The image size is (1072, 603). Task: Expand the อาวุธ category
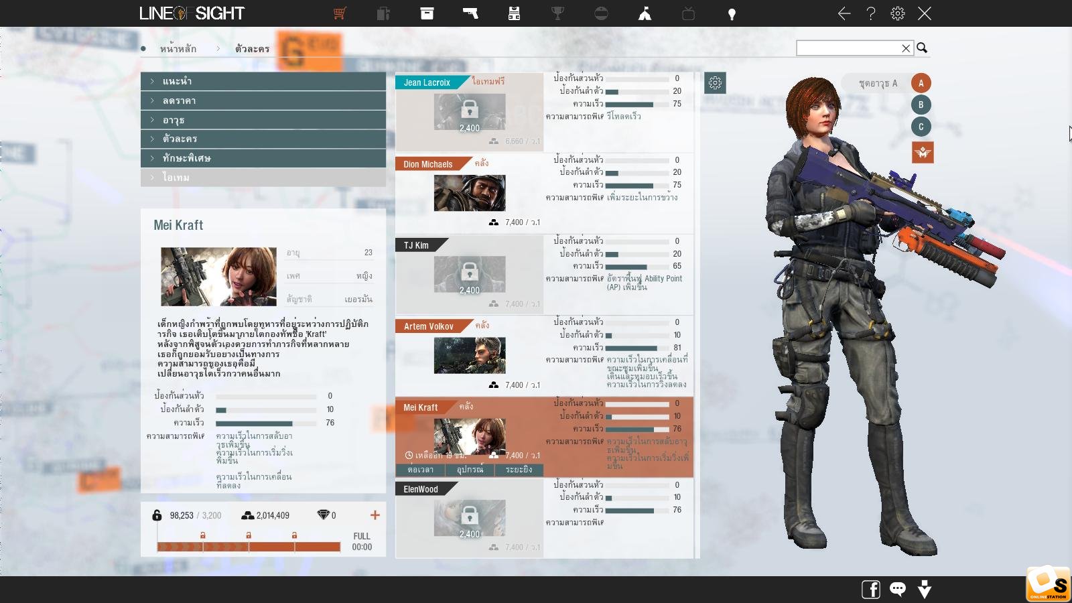pyautogui.click(x=263, y=120)
